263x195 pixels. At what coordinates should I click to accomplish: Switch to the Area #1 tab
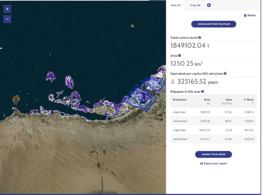coord(176,5)
